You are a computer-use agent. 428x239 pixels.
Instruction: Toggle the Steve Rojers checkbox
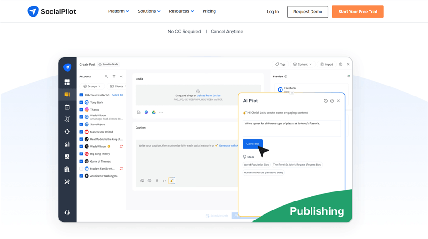pos(81,124)
